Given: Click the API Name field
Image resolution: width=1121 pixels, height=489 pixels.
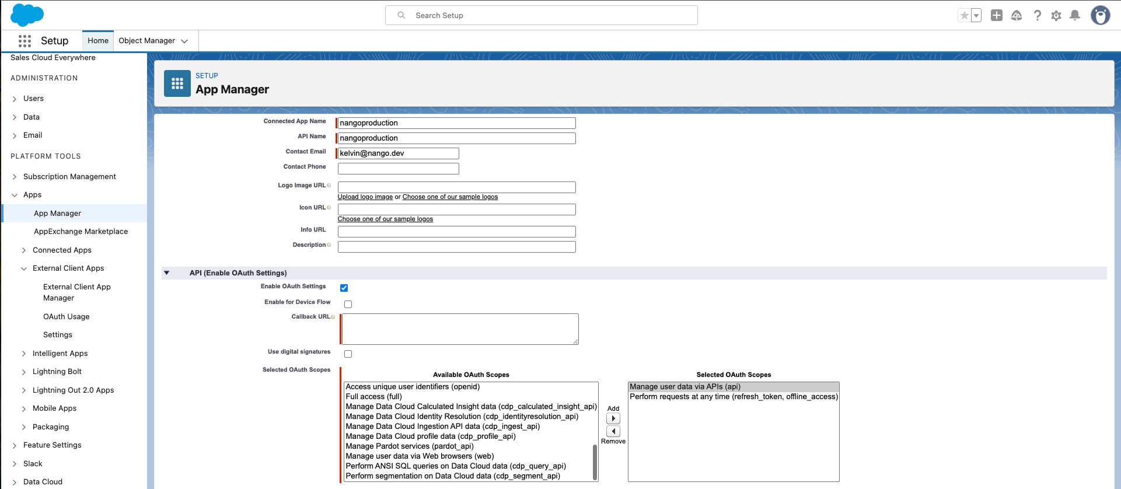Looking at the screenshot, I should [456, 138].
